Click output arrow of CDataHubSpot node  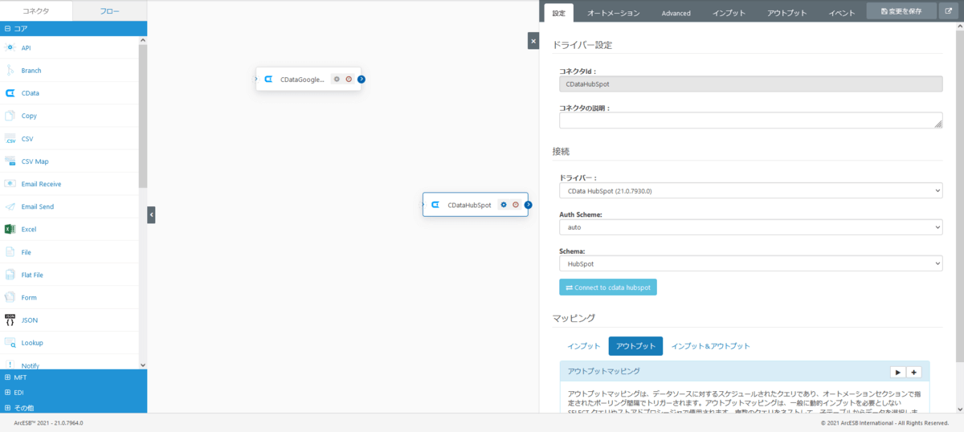coord(528,205)
